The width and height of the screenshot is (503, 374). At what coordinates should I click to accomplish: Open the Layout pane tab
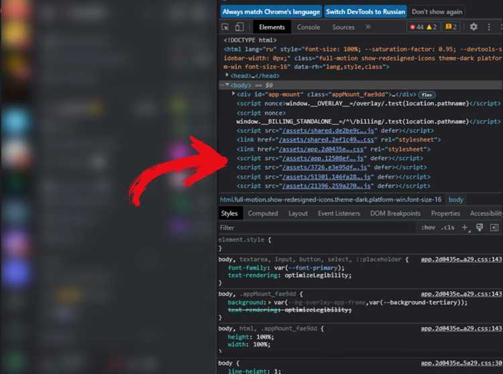pos(298,213)
